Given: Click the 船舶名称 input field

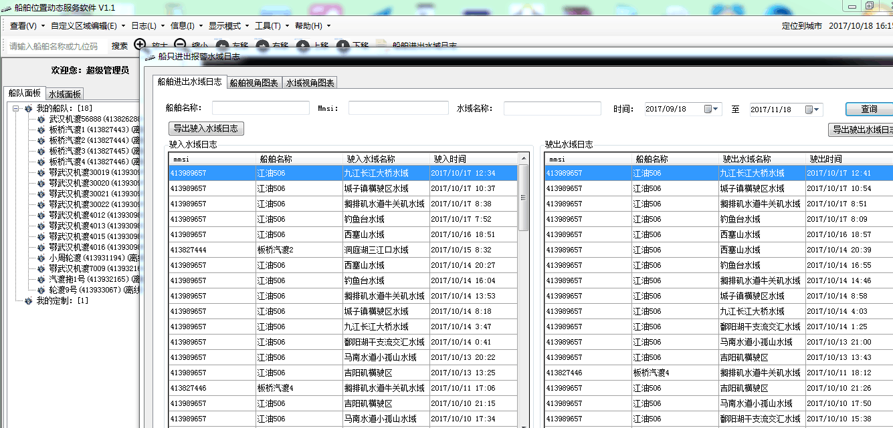Looking at the screenshot, I should point(261,108).
